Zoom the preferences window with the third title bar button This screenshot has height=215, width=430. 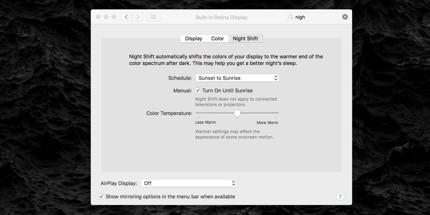click(114, 17)
